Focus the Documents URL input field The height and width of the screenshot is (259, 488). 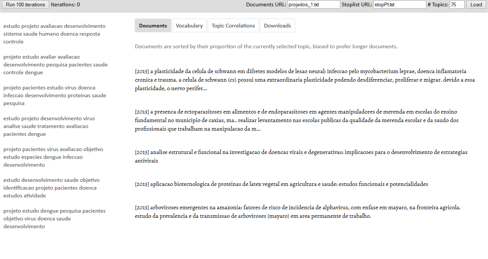[313, 5]
